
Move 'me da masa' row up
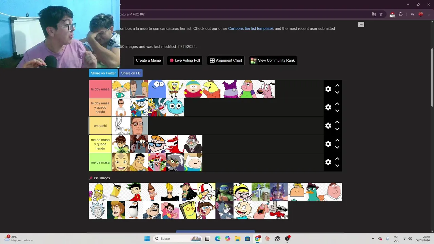337,159
